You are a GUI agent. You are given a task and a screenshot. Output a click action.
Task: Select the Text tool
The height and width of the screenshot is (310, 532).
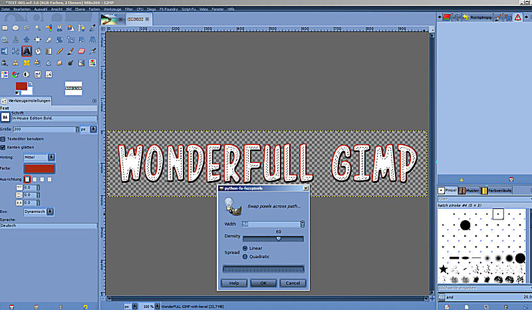[x=27, y=51]
